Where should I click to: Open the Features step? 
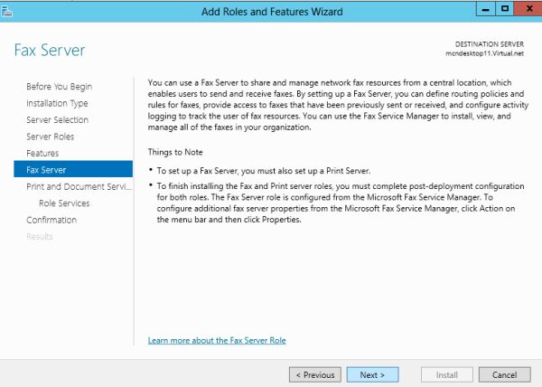[x=42, y=153]
